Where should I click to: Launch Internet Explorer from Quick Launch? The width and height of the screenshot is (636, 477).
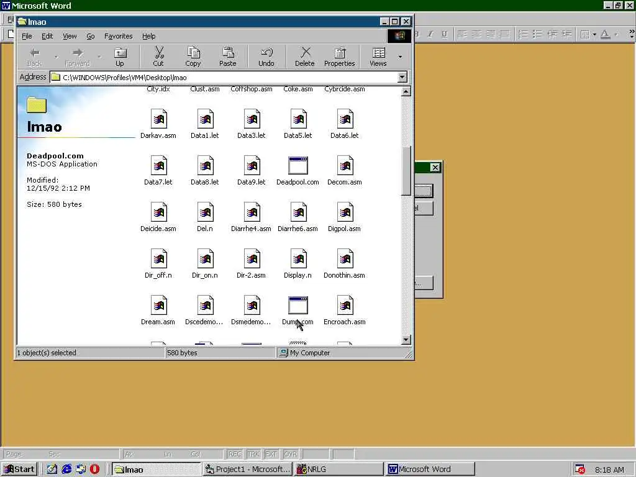point(66,470)
